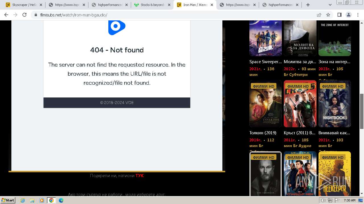The image size is (364, 204).
Task: Open the Толкин movie poster
Action: tap(266, 104)
